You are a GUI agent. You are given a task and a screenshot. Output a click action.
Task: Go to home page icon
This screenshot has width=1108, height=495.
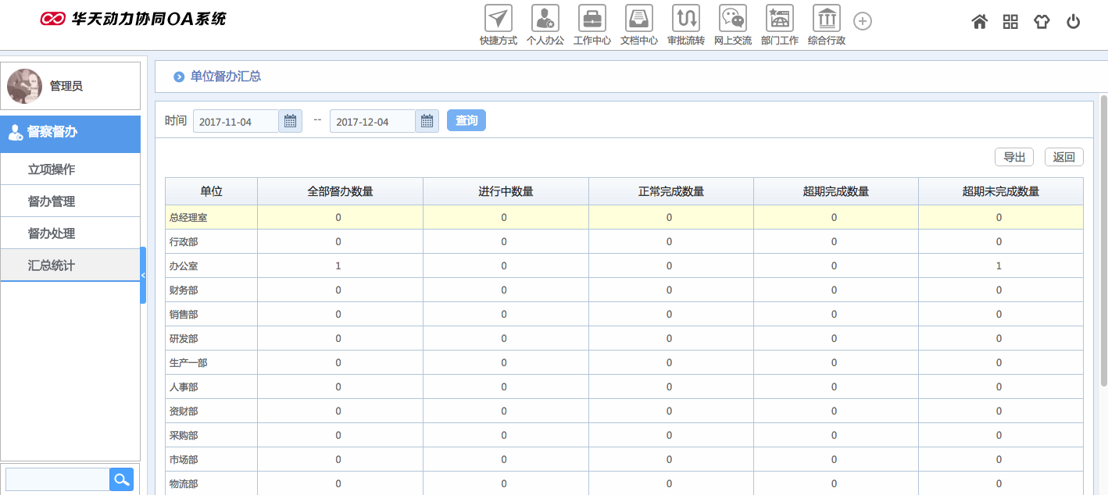tap(979, 22)
